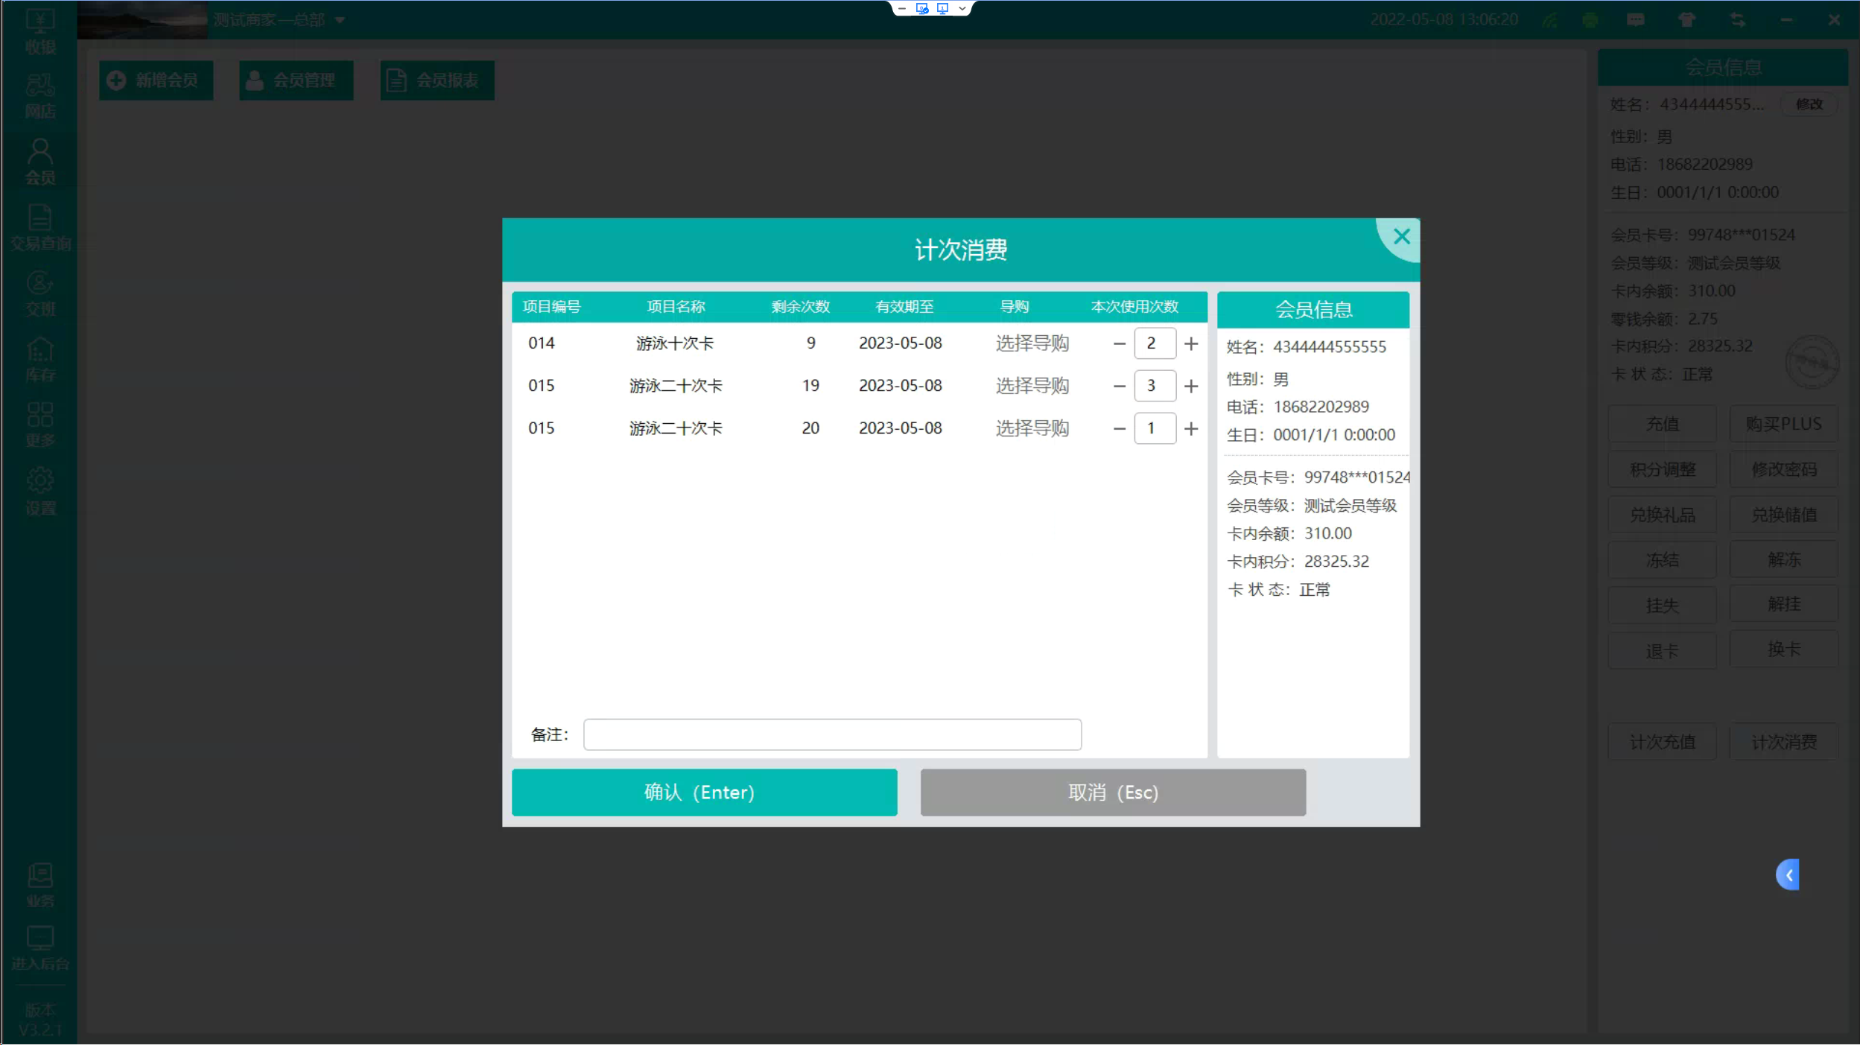The height and width of the screenshot is (1045, 1860).
Task: Click the 有效期至 column header
Action: click(x=904, y=307)
